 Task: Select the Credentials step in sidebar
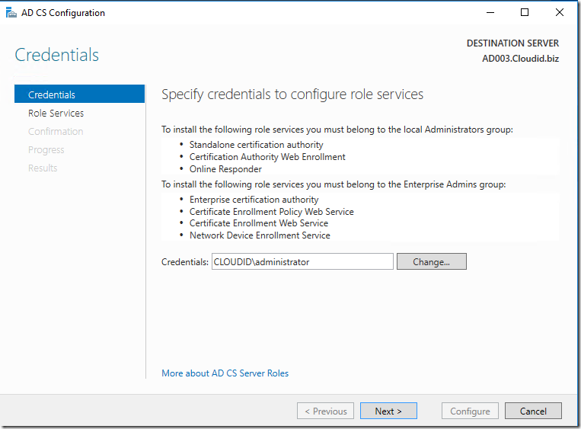click(79, 94)
